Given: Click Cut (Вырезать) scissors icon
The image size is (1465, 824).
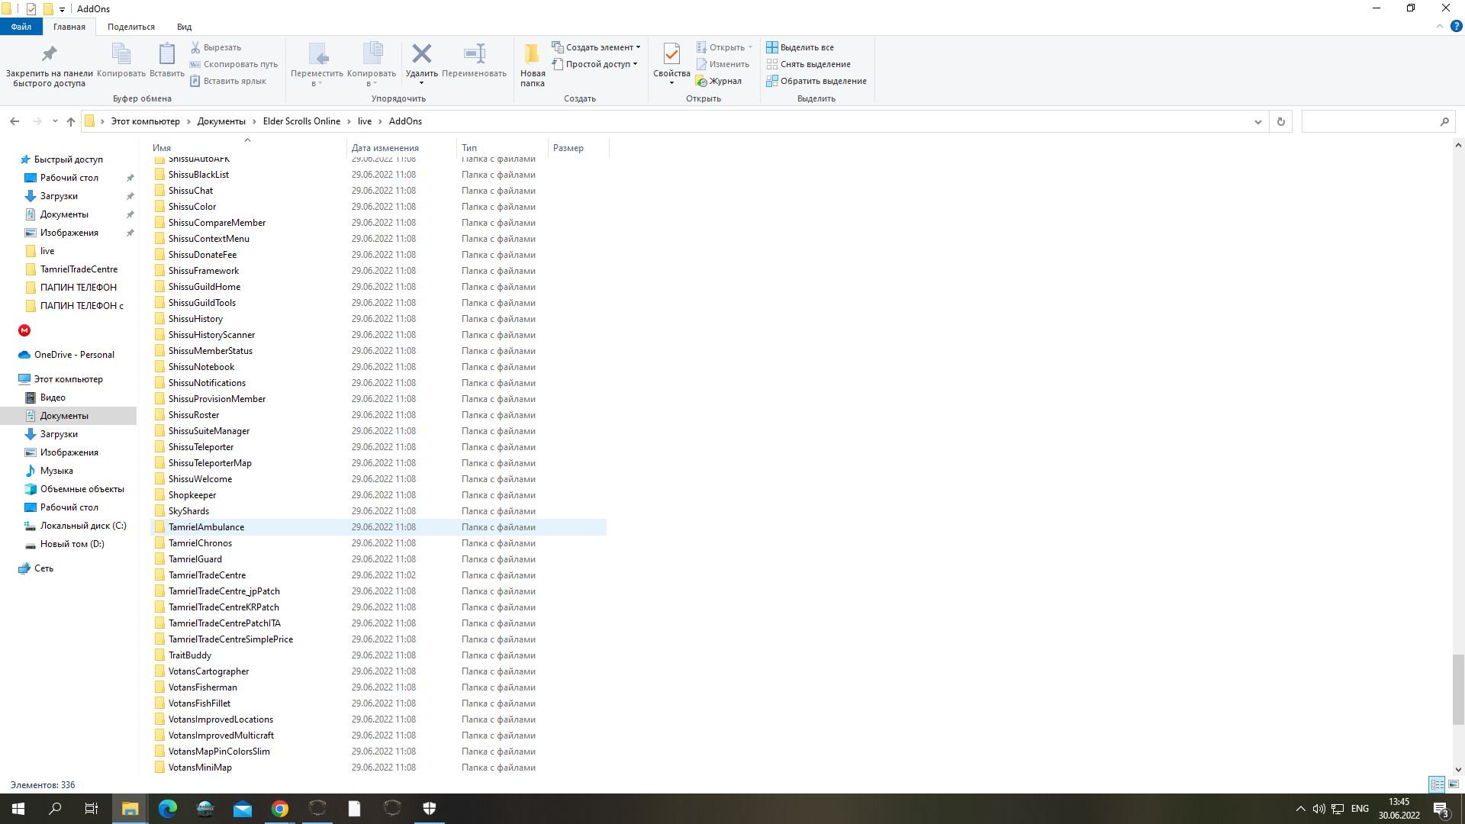Looking at the screenshot, I should 195,47.
